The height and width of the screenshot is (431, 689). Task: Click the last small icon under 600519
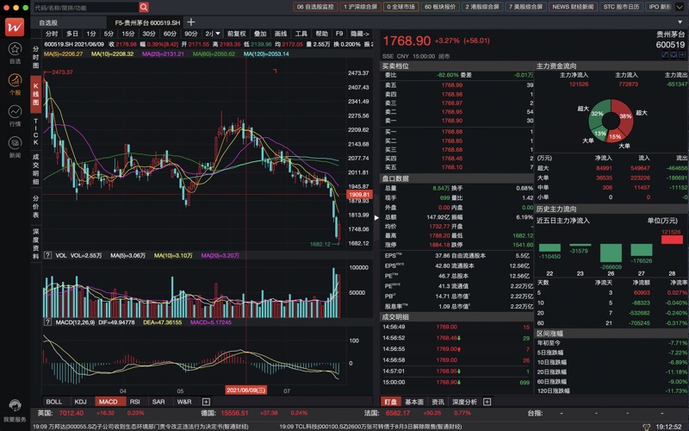coord(682,54)
